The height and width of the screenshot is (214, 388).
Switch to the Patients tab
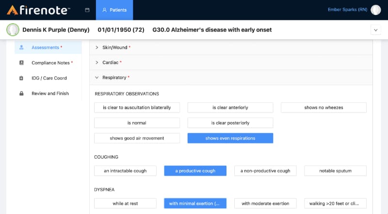point(114,10)
